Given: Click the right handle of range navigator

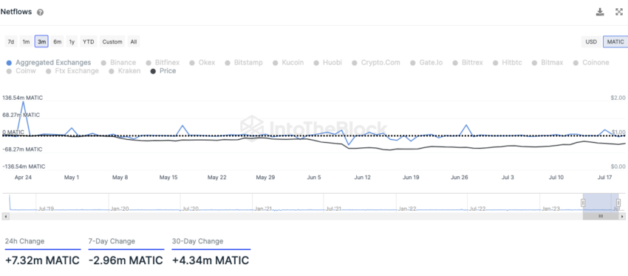Looking at the screenshot, I should tap(618, 203).
